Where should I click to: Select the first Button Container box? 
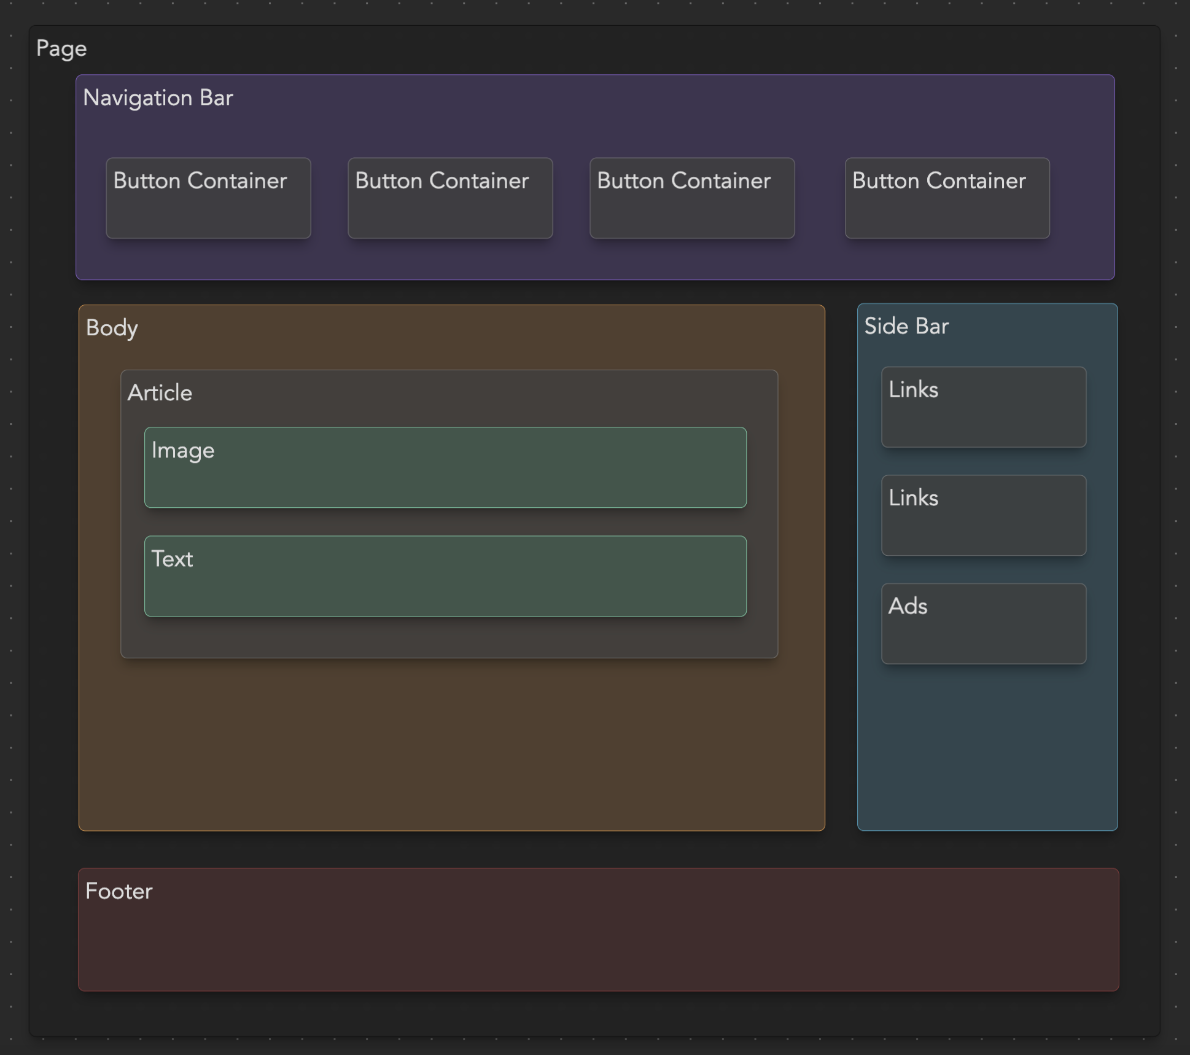coord(208,198)
